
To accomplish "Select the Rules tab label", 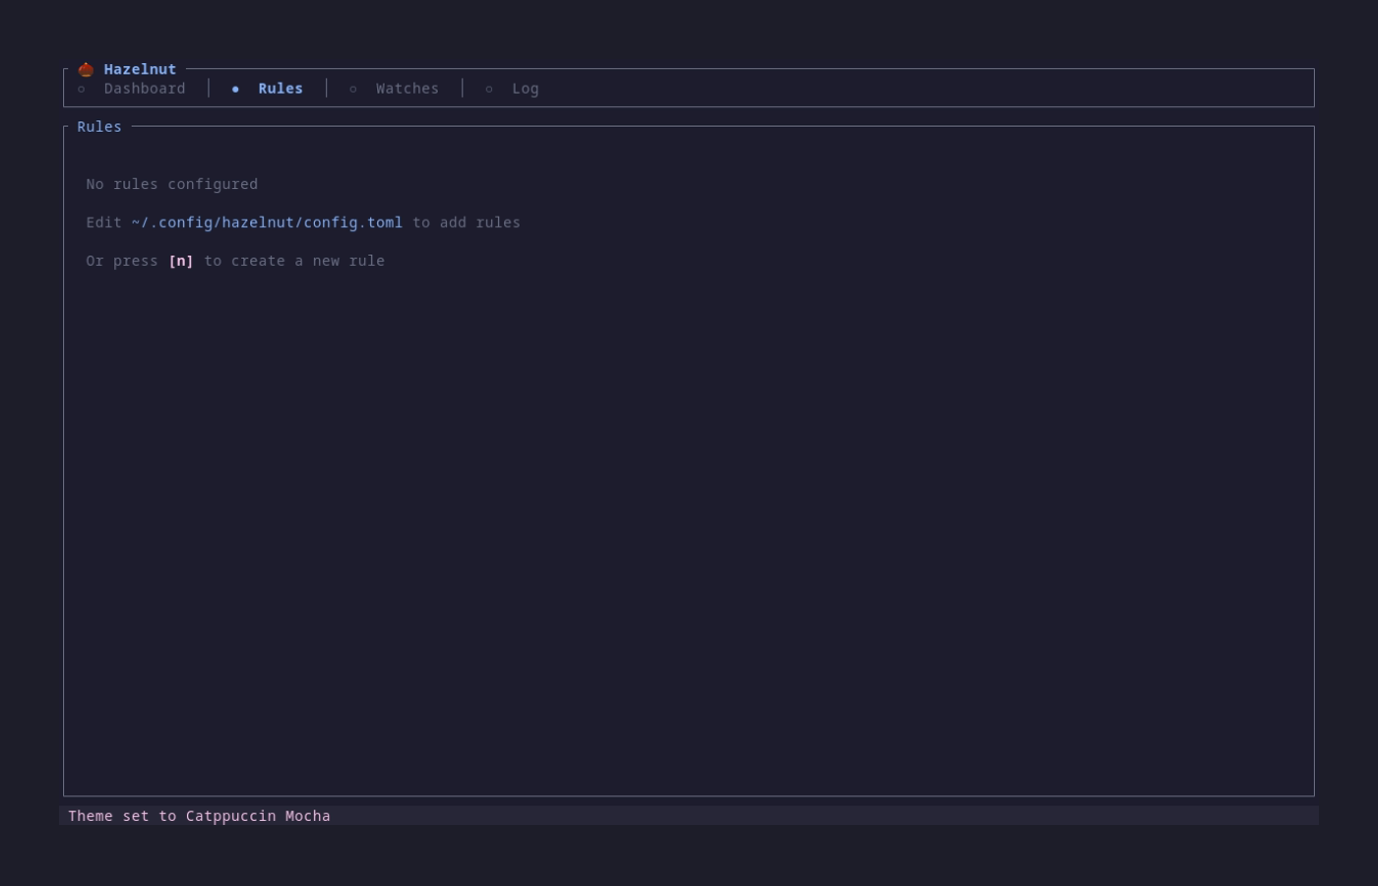I will (280, 88).
